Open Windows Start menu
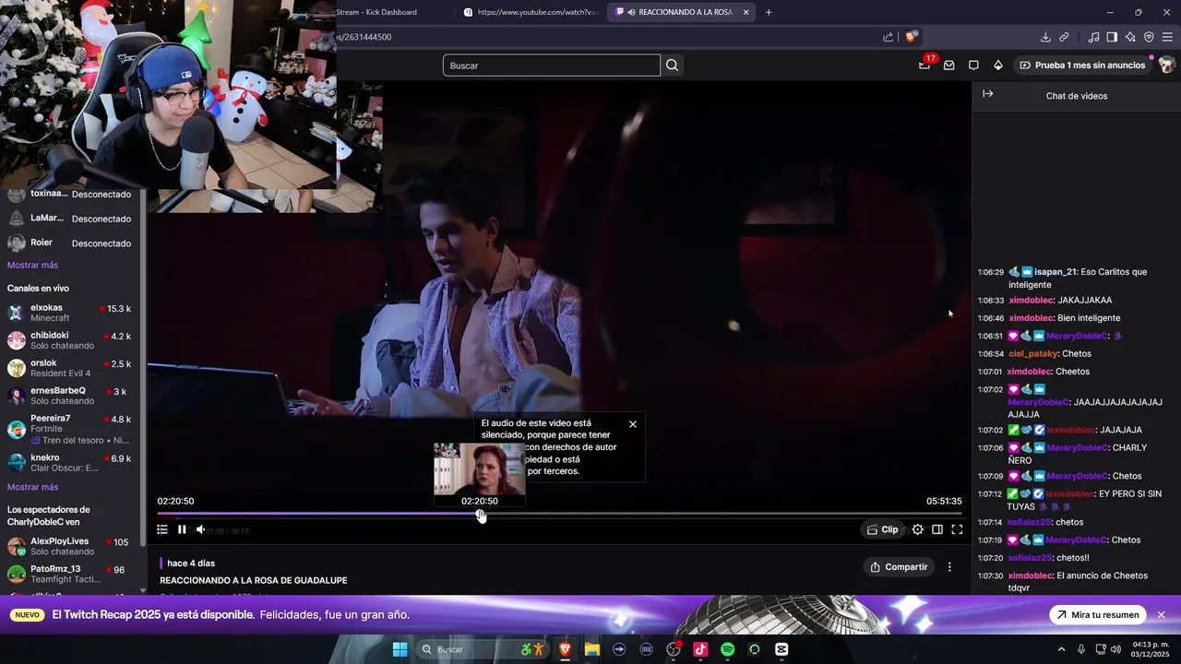Image resolution: width=1181 pixels, height=664 pixels. pyautogui.click(x=400, y=649)
